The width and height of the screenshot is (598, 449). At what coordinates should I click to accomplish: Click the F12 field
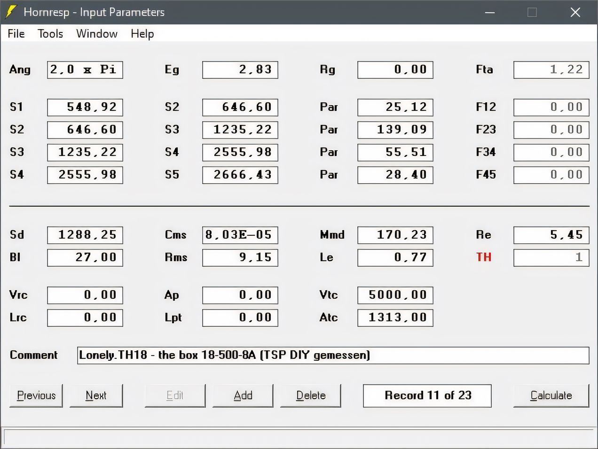(x=551, y=107)
